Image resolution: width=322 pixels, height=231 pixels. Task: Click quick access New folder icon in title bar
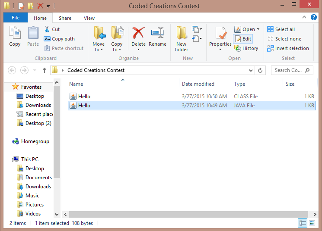click(30, 6)
